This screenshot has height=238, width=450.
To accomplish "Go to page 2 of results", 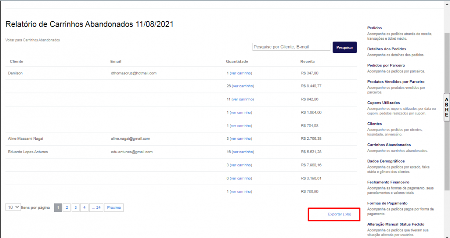I will coord(67,207).
